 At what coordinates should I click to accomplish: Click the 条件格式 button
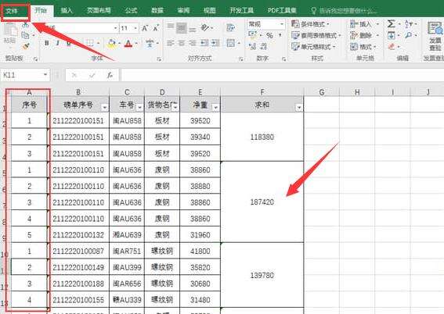(x=311, y=24)
